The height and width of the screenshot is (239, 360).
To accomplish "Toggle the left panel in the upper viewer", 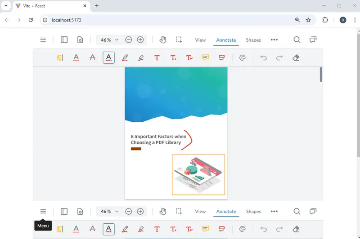I will 64,40.
